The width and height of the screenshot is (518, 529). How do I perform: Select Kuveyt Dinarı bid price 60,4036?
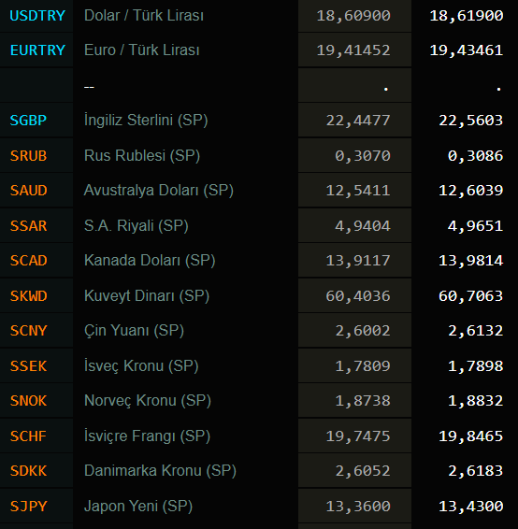[x=358, y=296]
